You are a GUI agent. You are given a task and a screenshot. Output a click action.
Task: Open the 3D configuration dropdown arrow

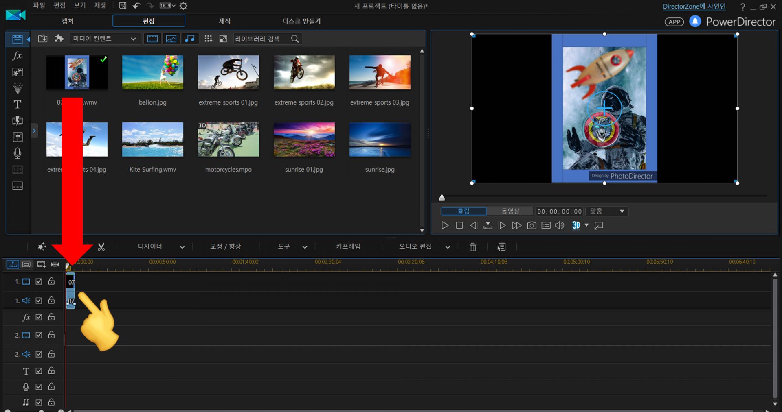(x=586, y=225)
